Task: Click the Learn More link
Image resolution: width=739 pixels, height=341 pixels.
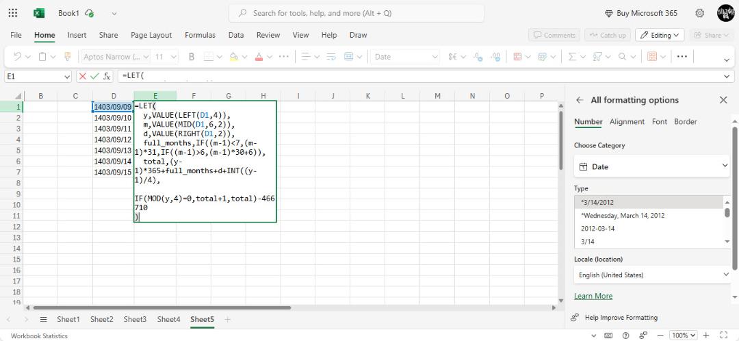Action: coord(593,296)
